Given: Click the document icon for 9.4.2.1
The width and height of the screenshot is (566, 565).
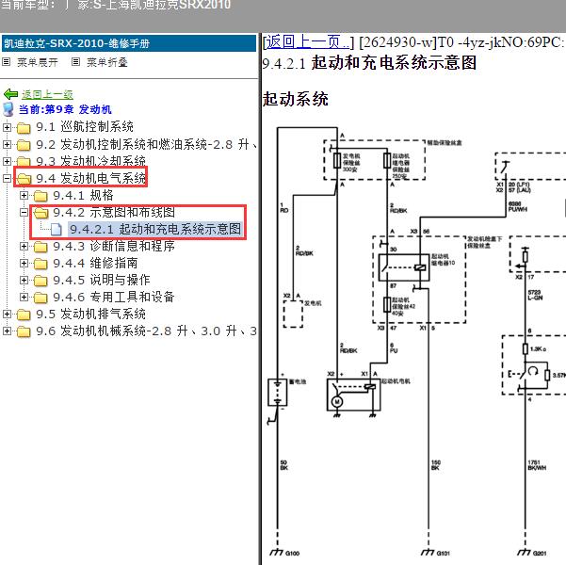Looking at the screenshot, I should [x=57, y=230].
